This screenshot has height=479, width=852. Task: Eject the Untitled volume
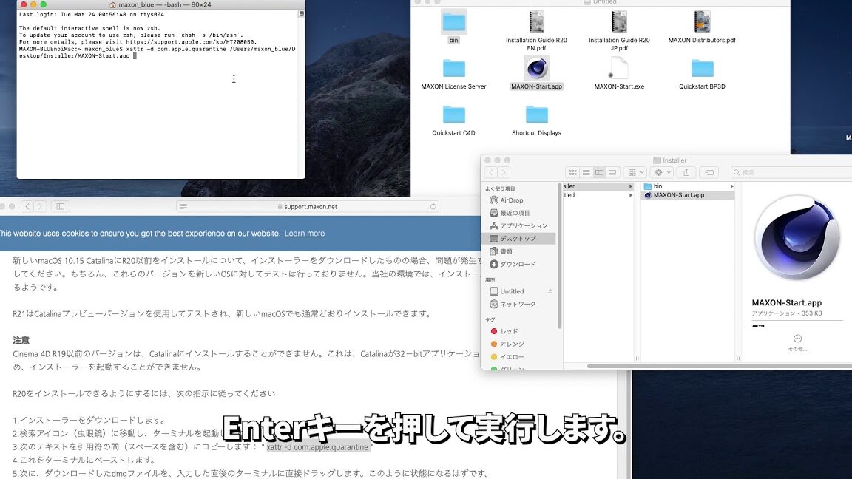click(550, 291)
